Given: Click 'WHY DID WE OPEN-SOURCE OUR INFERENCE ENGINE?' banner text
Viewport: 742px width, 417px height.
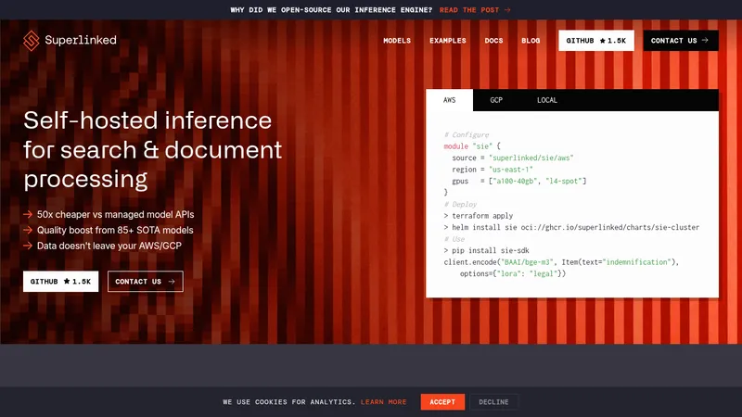Looking at the screenshot, I should click(x=331, y=10).
